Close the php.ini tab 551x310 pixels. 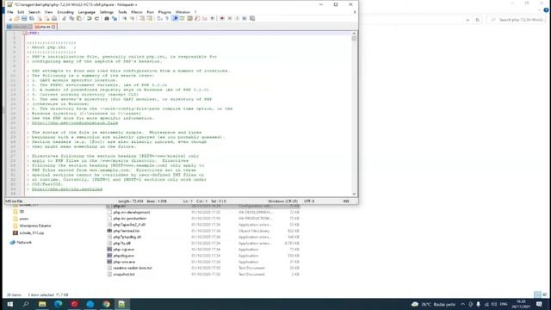[x=53, y=27]
